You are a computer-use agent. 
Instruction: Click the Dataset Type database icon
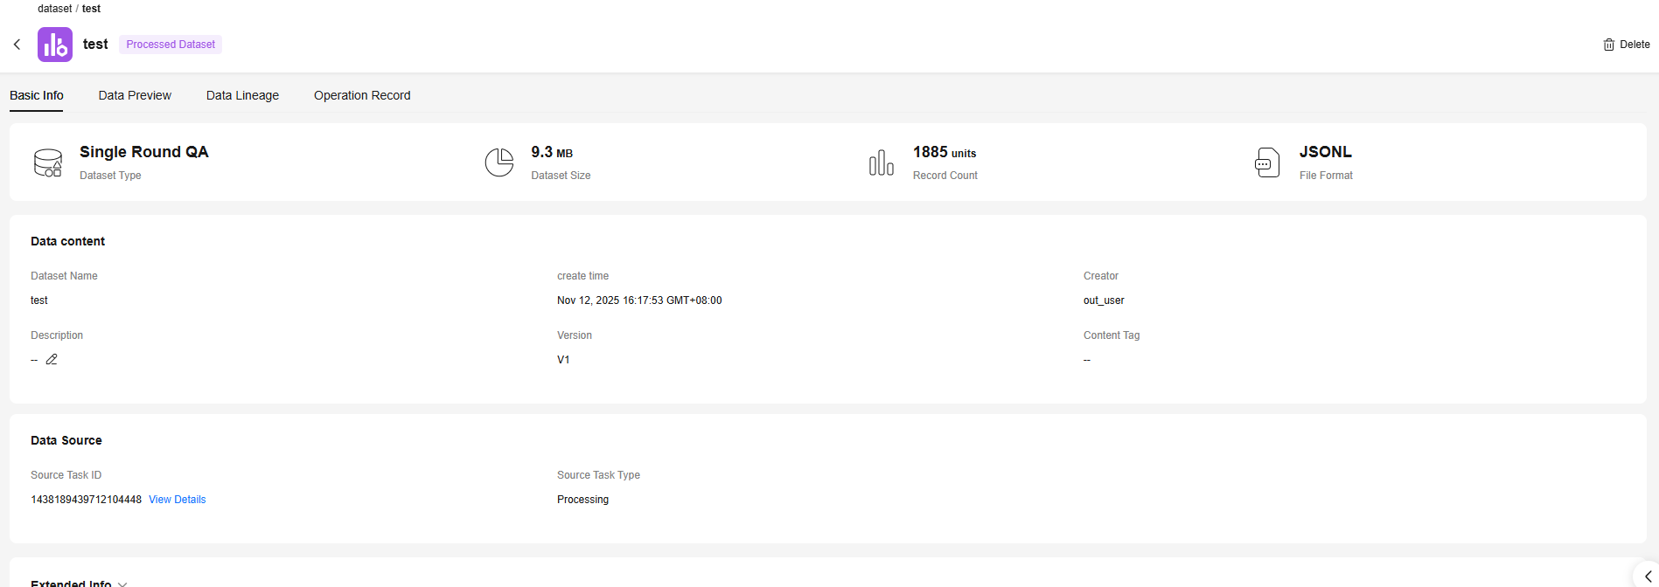click(x=48, y=162)
